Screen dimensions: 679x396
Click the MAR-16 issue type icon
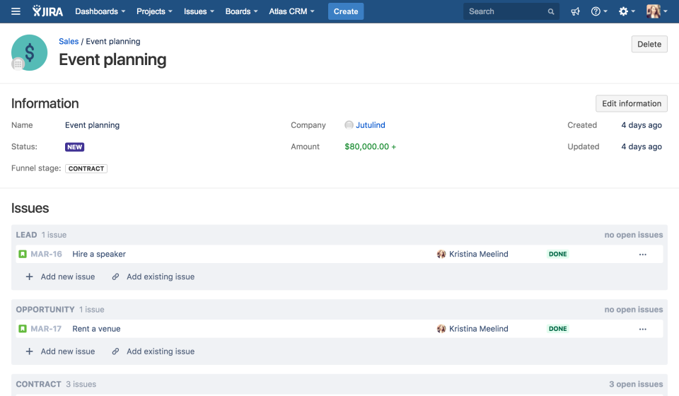(x=23, y=254)
